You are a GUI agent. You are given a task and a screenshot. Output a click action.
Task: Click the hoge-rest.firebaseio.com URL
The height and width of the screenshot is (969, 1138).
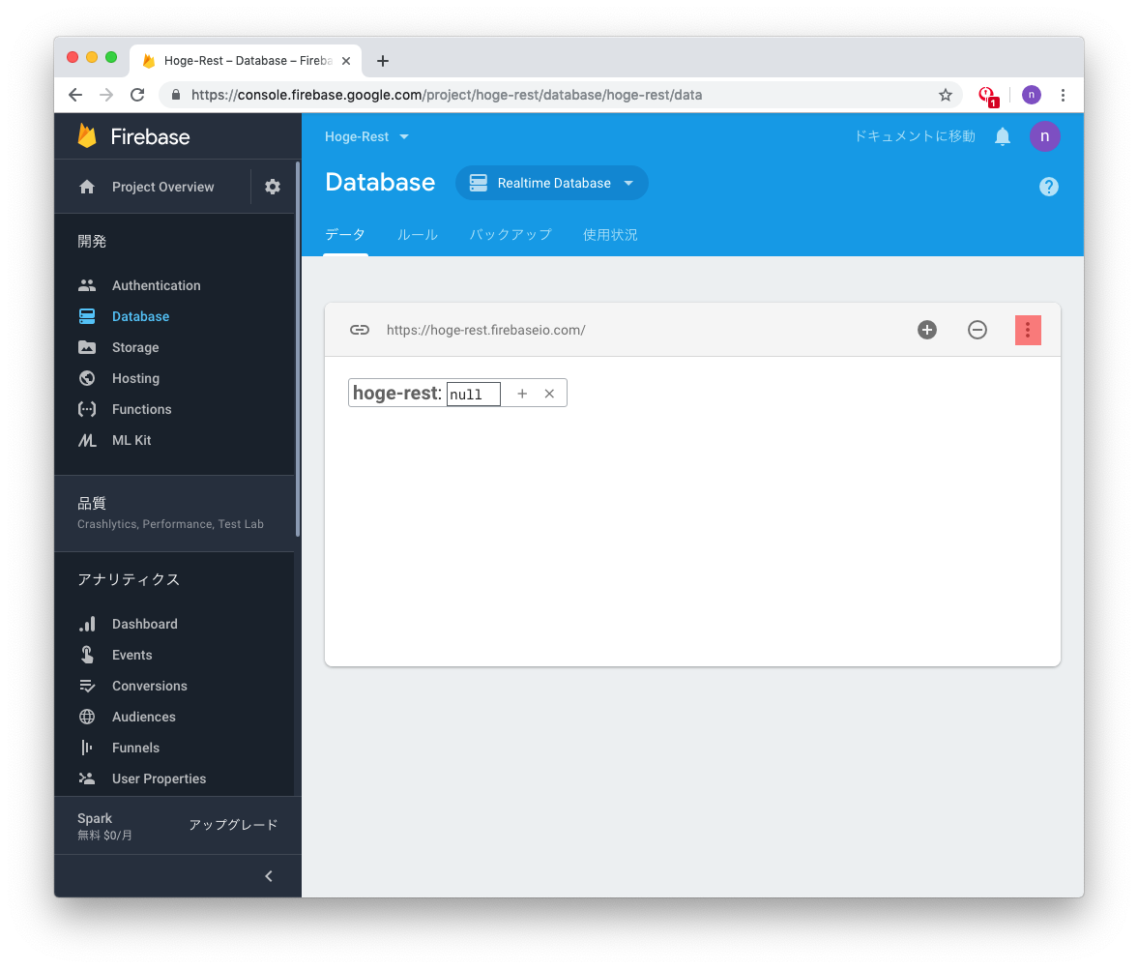pyautogui.click(x=485, y=331)
